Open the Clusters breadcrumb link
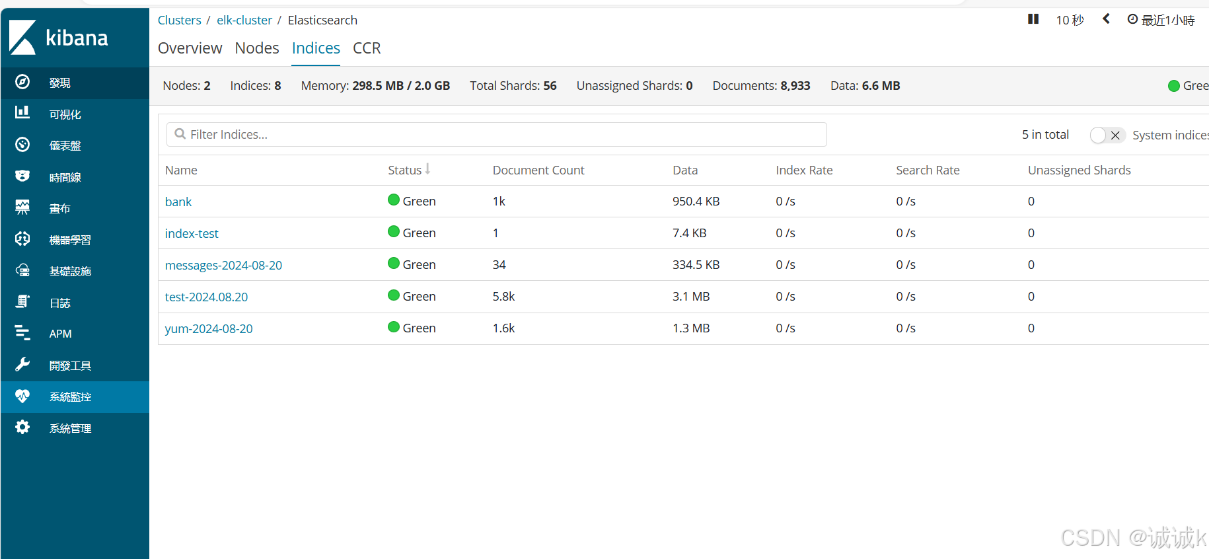 180,20
